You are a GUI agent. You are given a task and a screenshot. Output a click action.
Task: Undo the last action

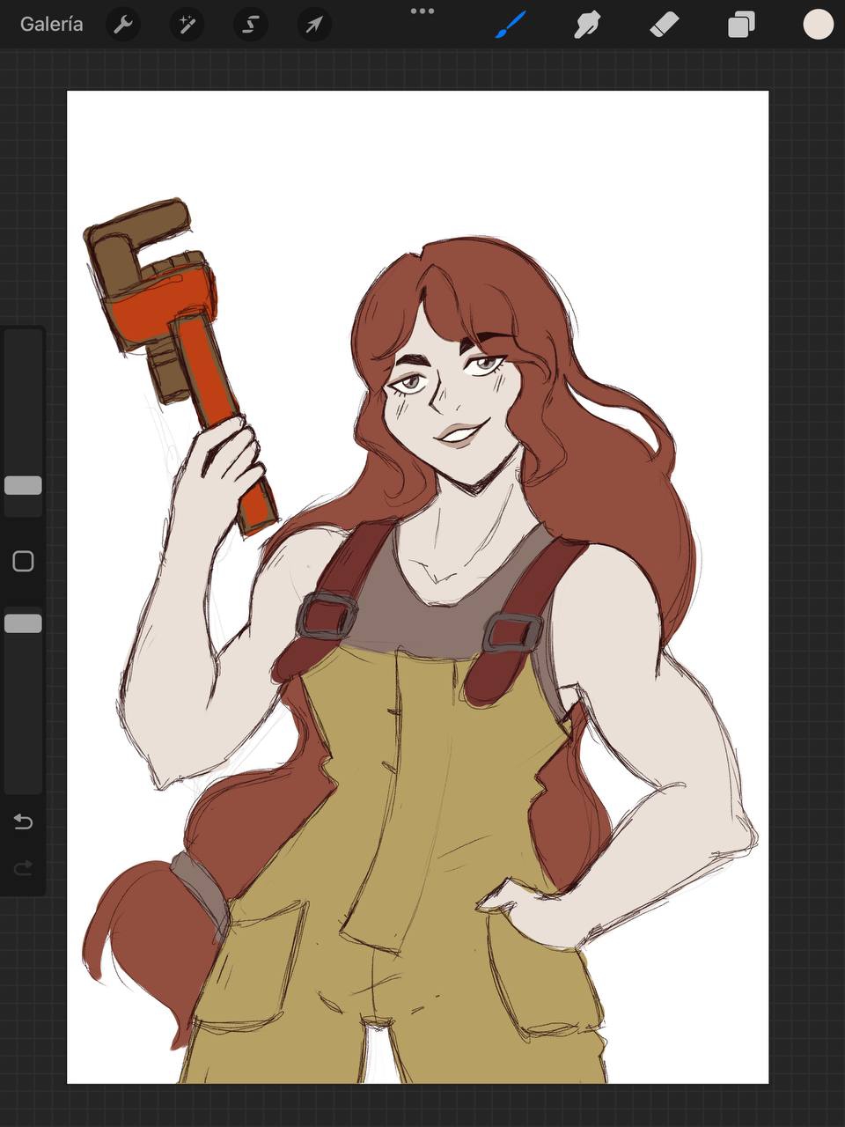(23, 821)
